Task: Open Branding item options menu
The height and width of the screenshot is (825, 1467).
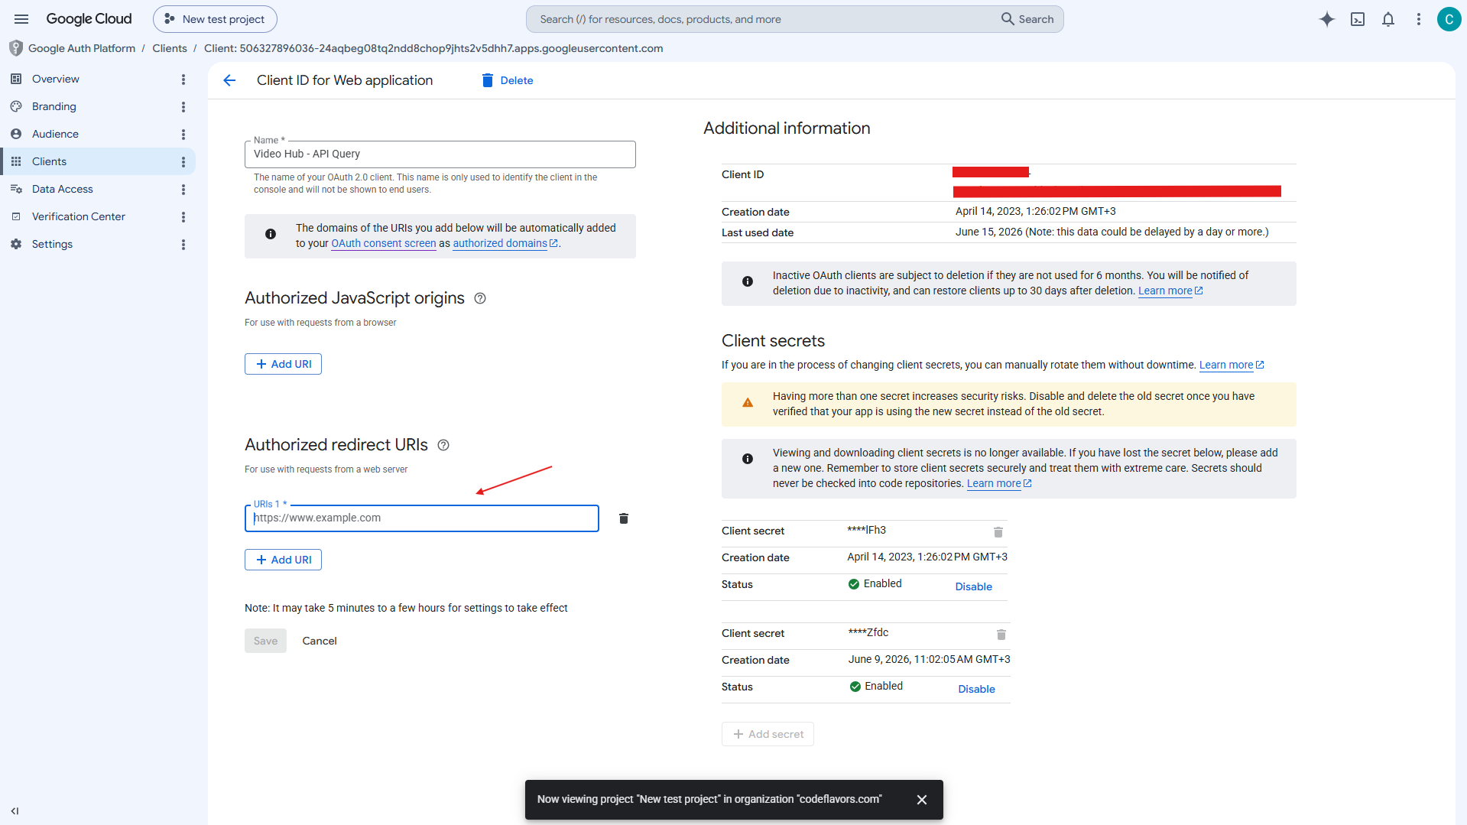Action: 183,107
